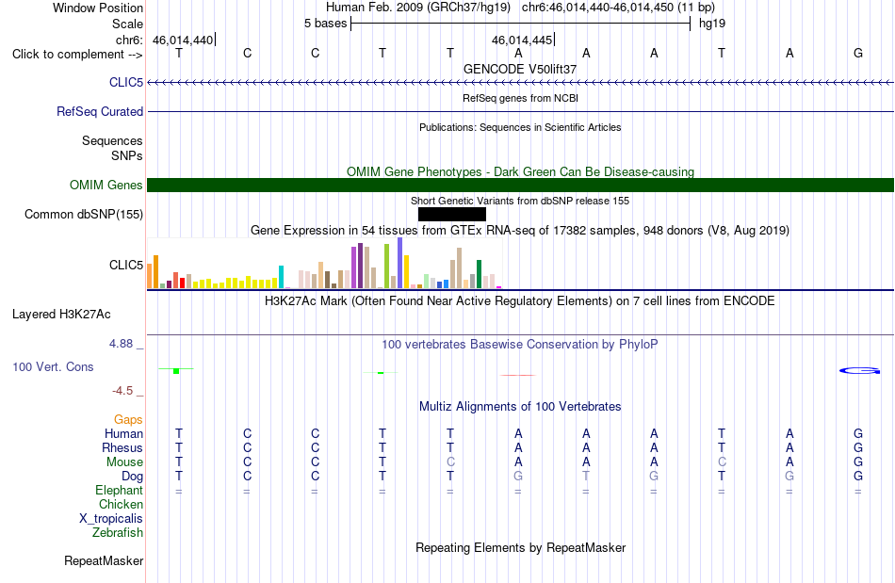Select the X_tropicalis alignment row label
Screen dimensions: 895x583
pos(111,519)
